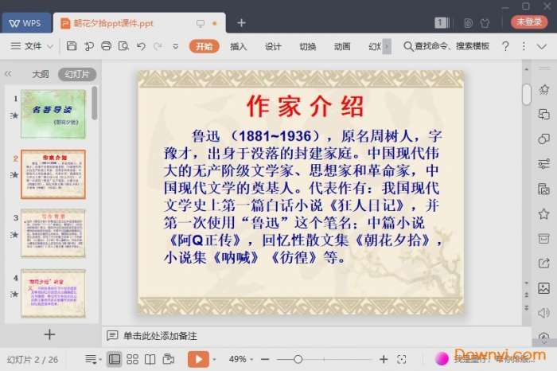Expand the 文件 dropdown arrow

[x=50, y=46]
